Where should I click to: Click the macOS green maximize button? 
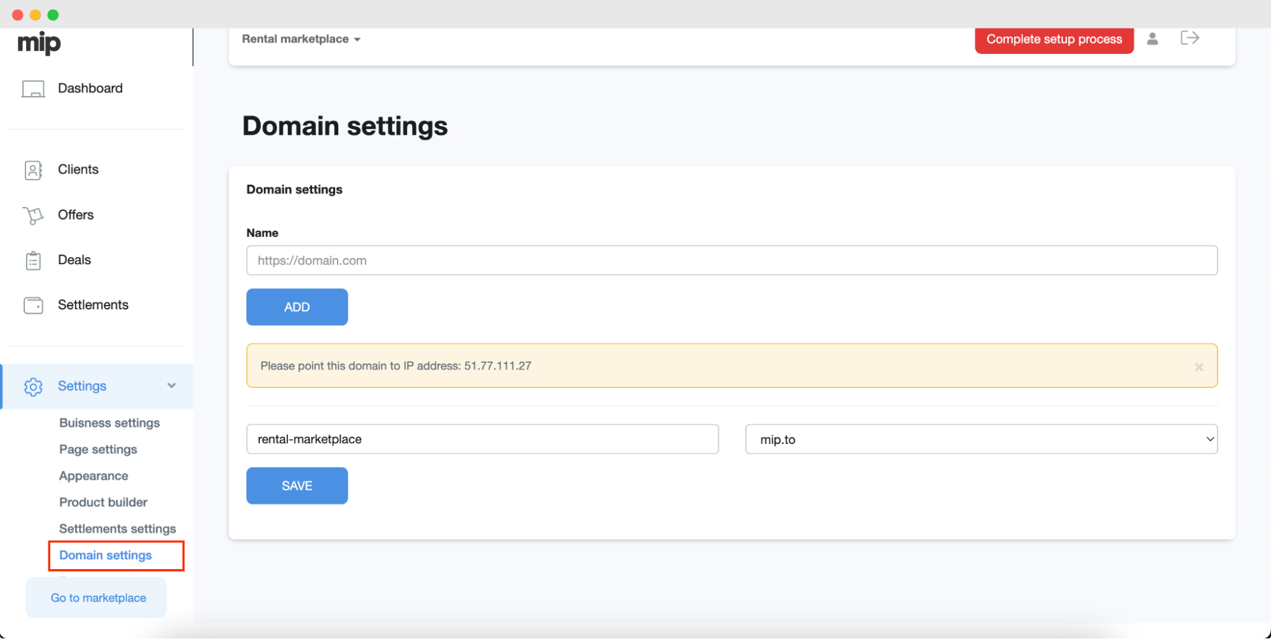tap(53, 15)
